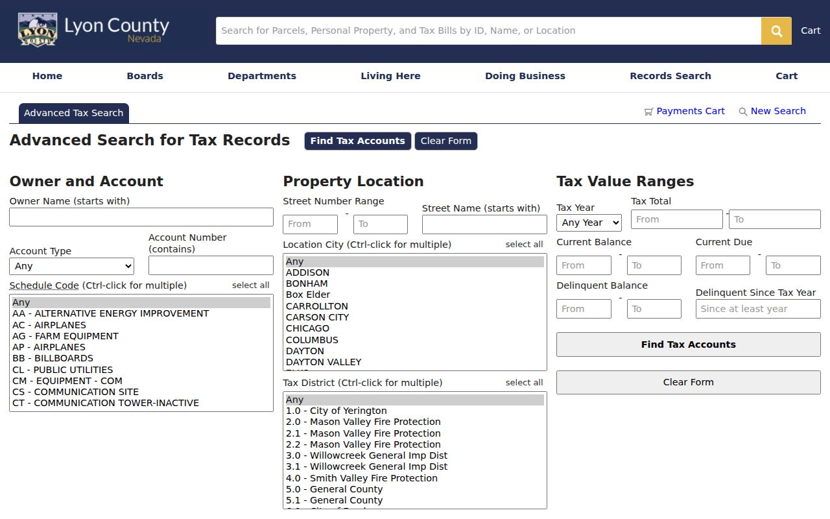830x519 pixels.
Task: Select BB - BILLBOARDS in Schedule Code
Action: [141, 358]
